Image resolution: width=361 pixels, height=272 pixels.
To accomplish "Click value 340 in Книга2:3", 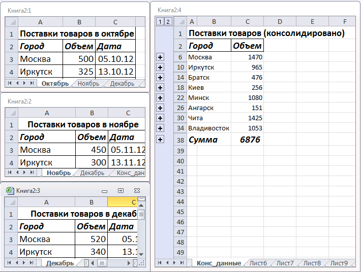I will pyautogui.click(x=91, y=252).
